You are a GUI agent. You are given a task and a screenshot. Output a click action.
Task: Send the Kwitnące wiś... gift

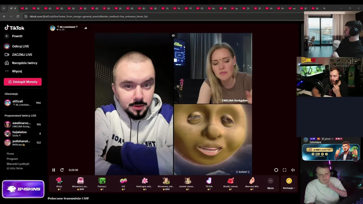point(145,184)
